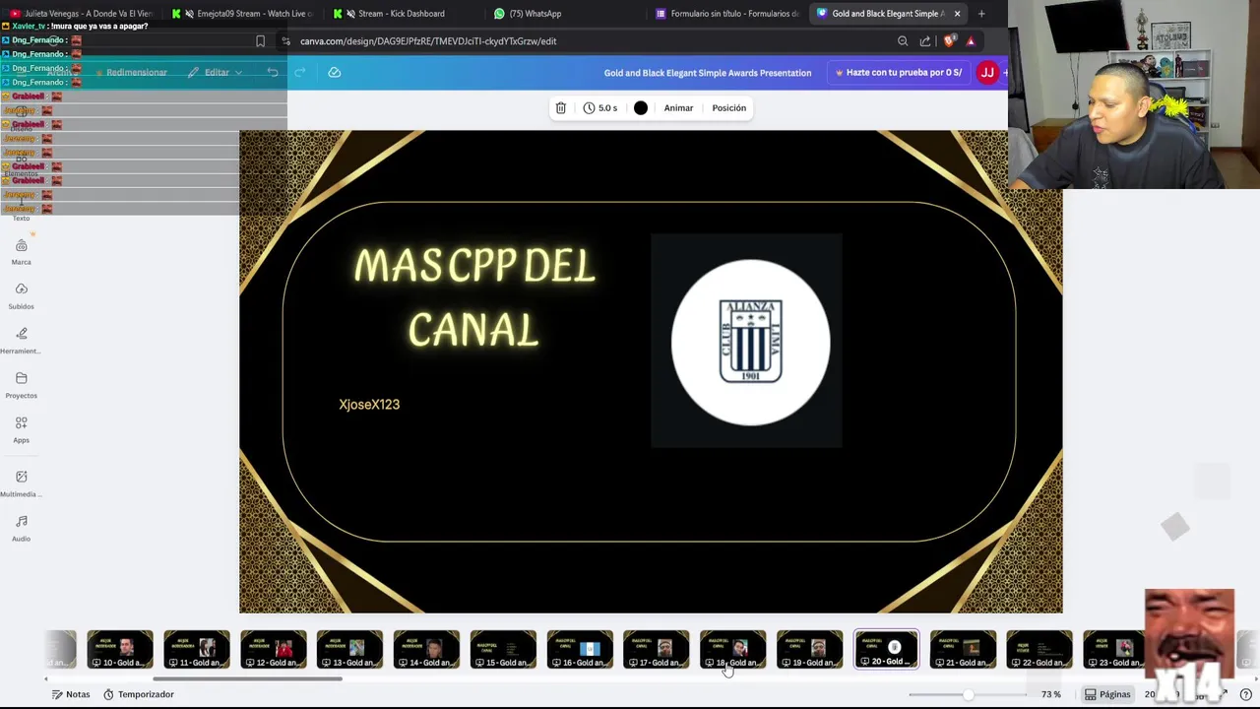Screen dimensions: 1260x709
Task: Open the Audio panel
Action: point(22,528)
